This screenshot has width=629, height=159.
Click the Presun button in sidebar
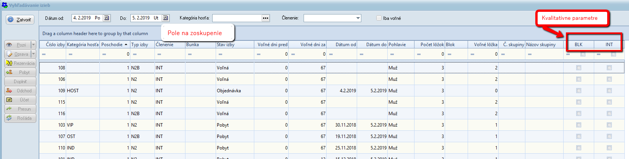click(x=20, y=109)
